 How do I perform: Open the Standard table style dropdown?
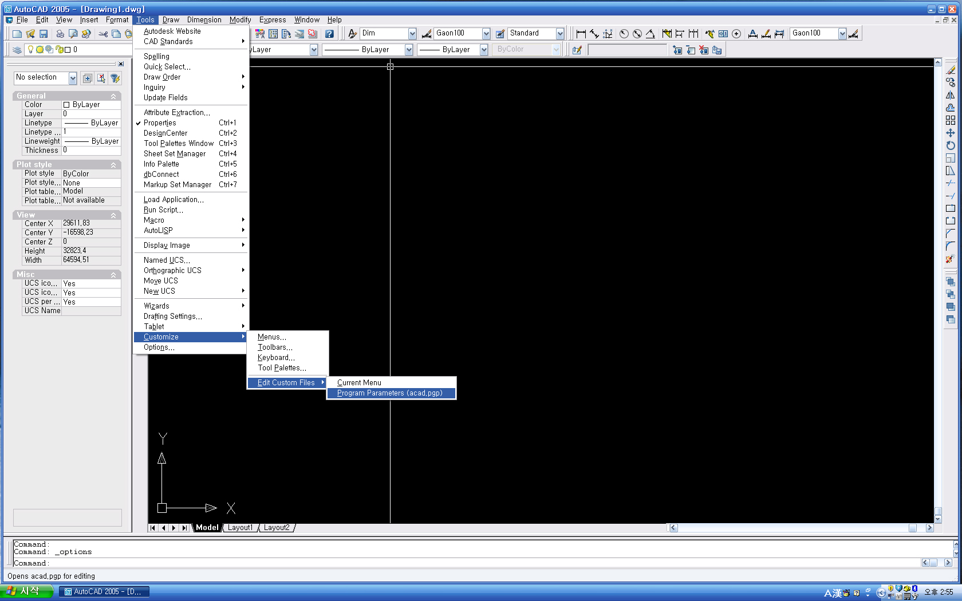559,34
